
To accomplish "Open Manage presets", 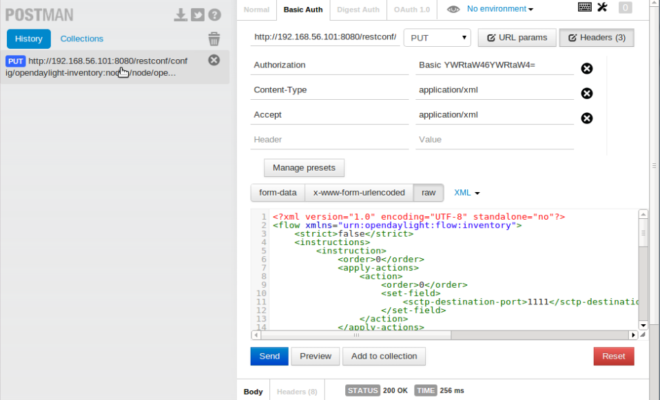I will 304,168.
